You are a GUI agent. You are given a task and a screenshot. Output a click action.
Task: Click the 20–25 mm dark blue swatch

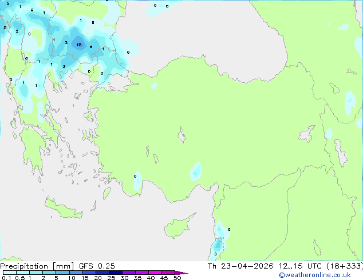tap(102, 273)
